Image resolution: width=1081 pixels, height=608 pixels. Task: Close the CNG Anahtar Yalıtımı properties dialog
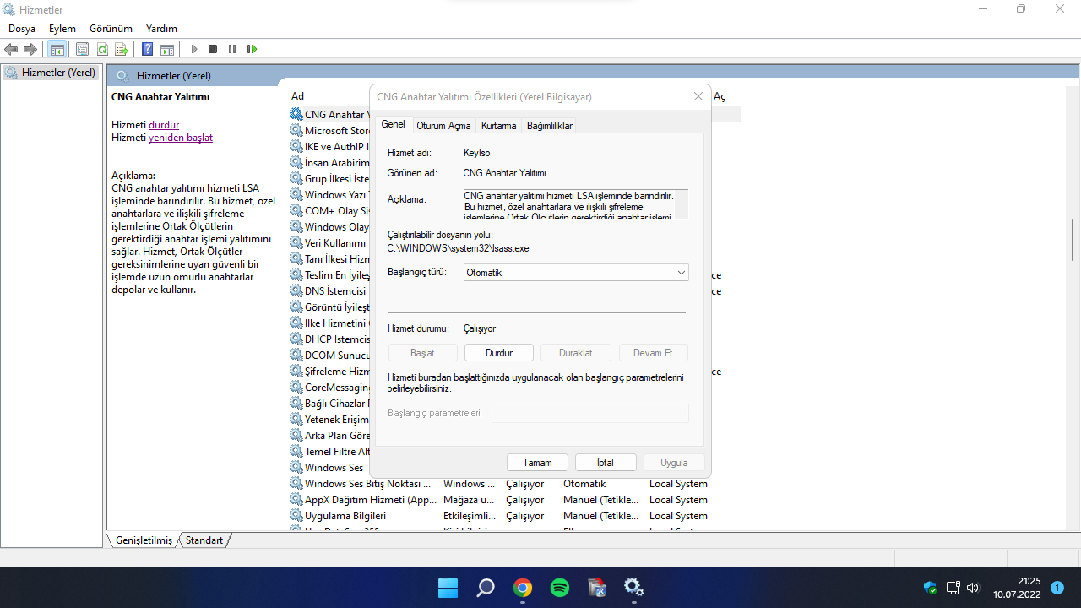[698, 97]
